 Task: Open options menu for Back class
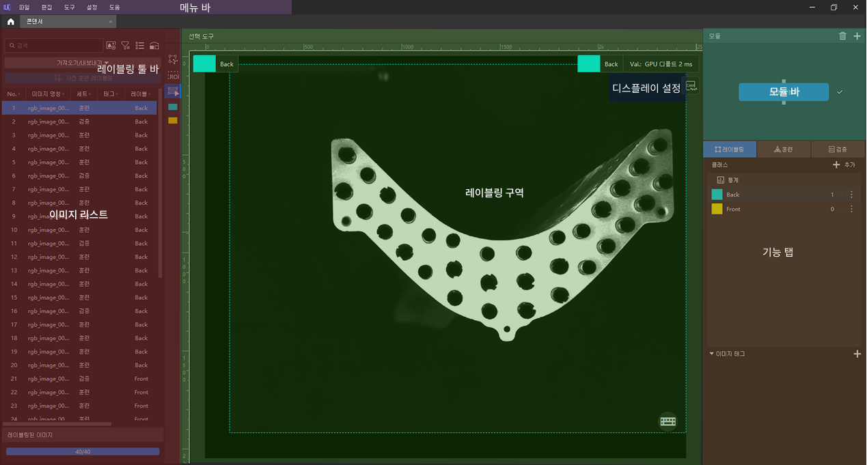851,195
